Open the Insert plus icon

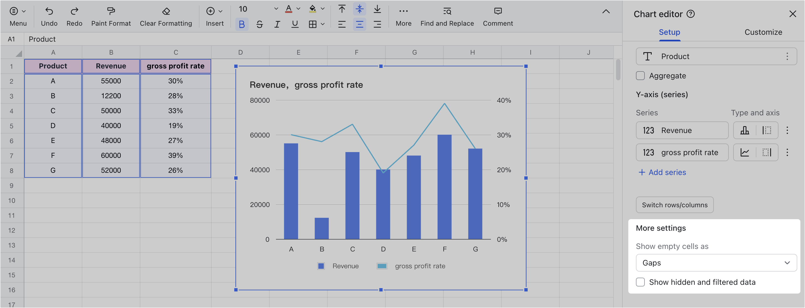click(210, 11)
